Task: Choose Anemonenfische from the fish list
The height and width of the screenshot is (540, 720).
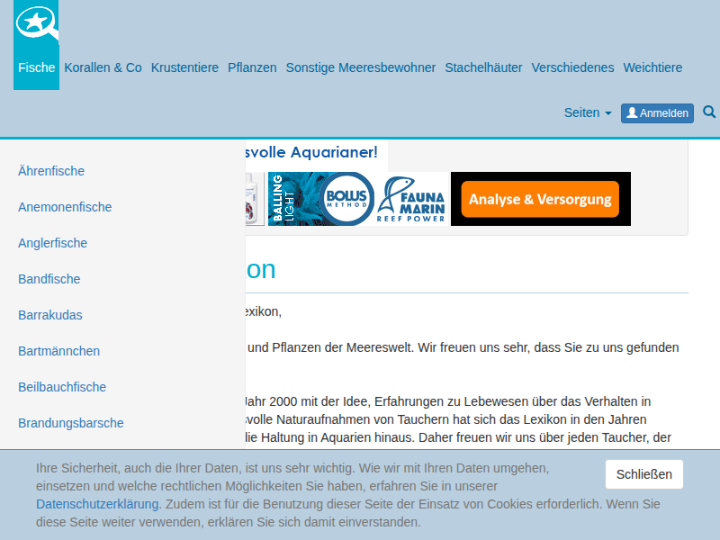Action: coord(65,207)
